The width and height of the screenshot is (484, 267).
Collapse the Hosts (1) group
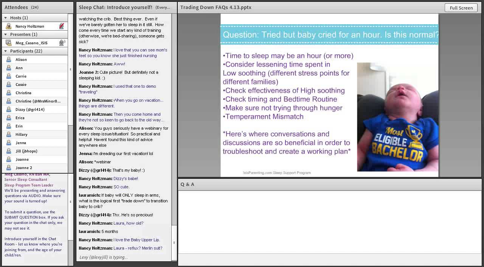pyautogui.click(x=5, y=18)
